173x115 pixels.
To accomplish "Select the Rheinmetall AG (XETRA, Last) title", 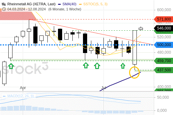I will coord(31,4).
